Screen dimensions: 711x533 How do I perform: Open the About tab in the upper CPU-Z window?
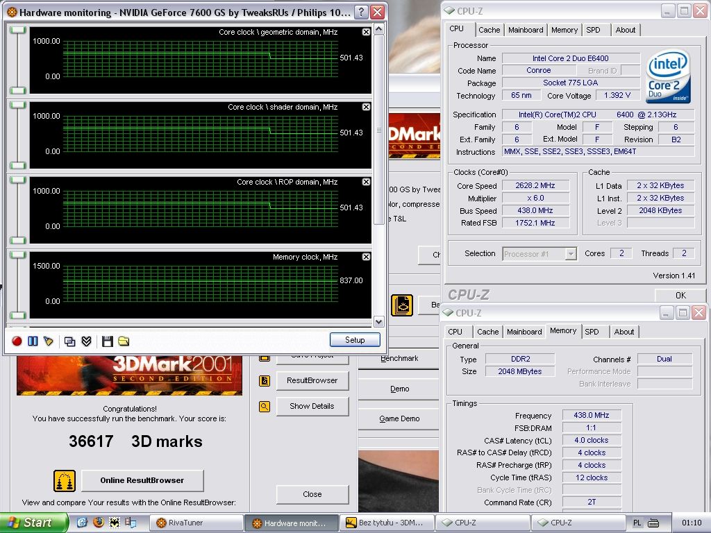pyautogui.click(x=626, y=30)
